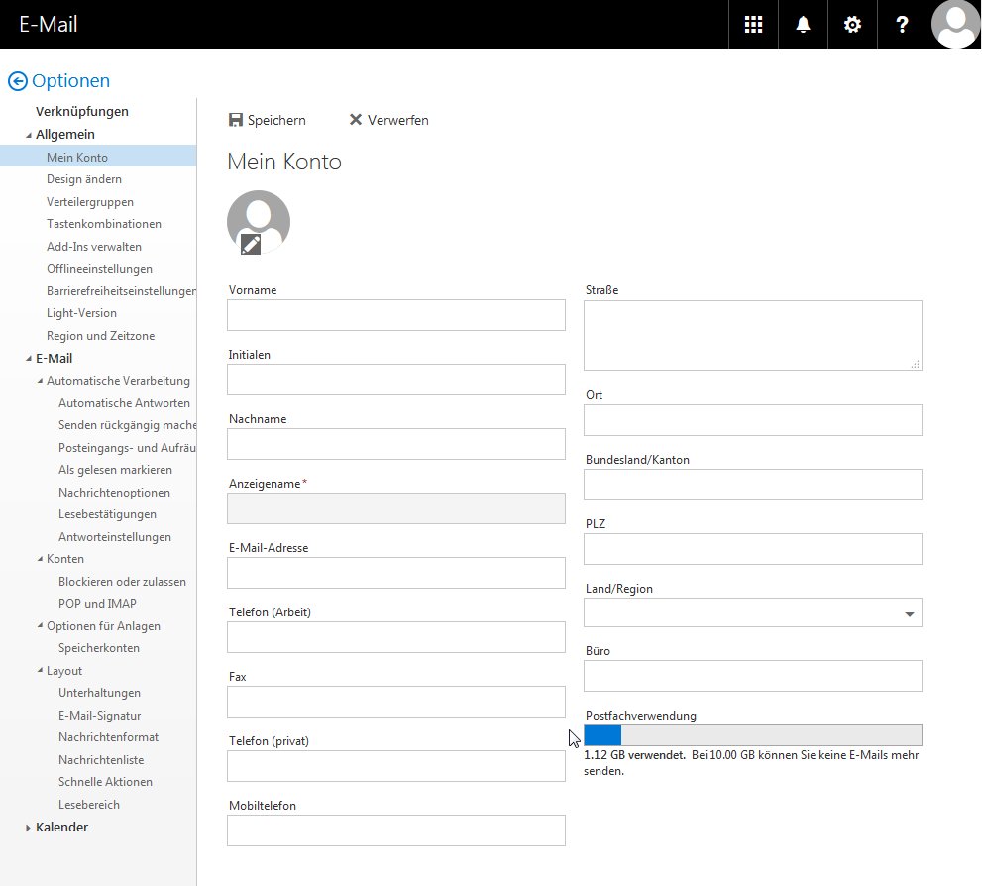Click the Telefon (Arbeit) field
This screenshot has width=982, height=886.
[395, 637]
